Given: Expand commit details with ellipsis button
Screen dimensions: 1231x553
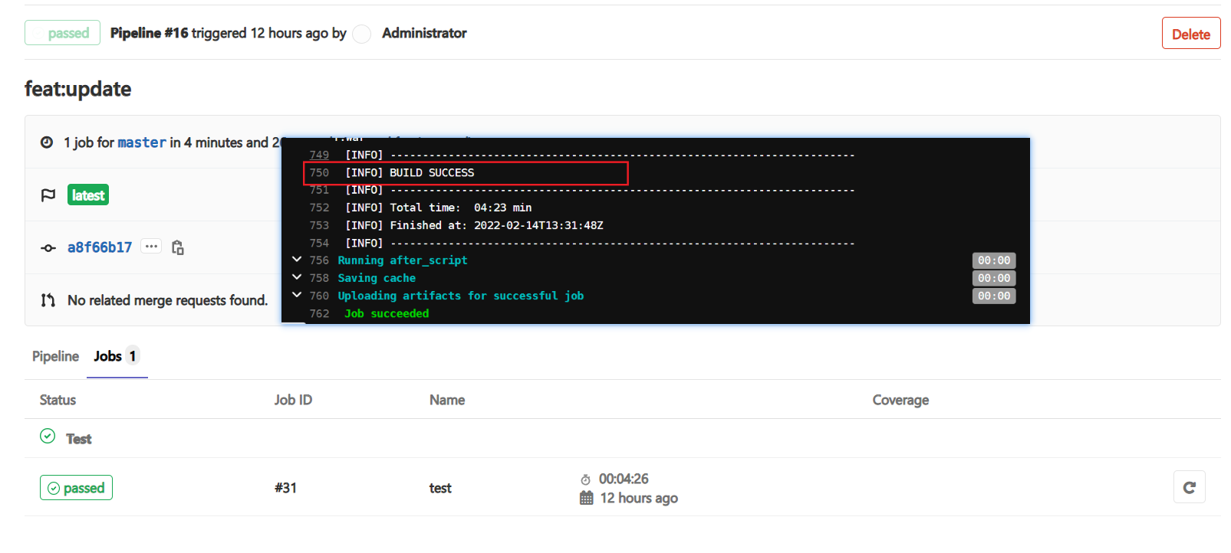Looking at the screenshot, I should click(x=151, y=247).
